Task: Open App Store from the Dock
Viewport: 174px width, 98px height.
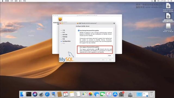Action: 115,94
